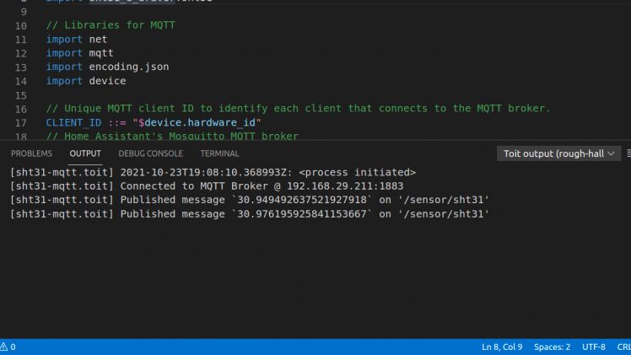
Task: Click line number 12 in gutter
Action: [x=20, y=53]
